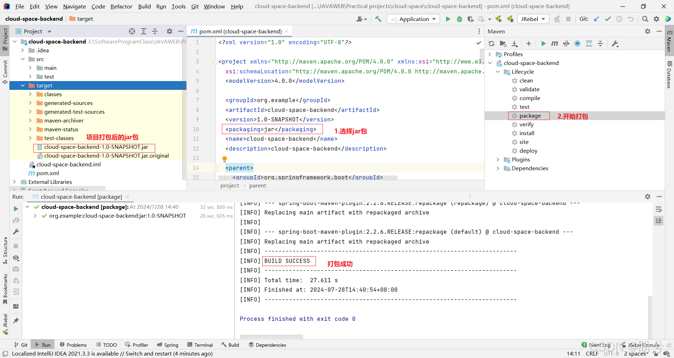This screenshot has width=674, height=358.
Task: Rerun package build in Run panel
Action: (x=16, y=209)
